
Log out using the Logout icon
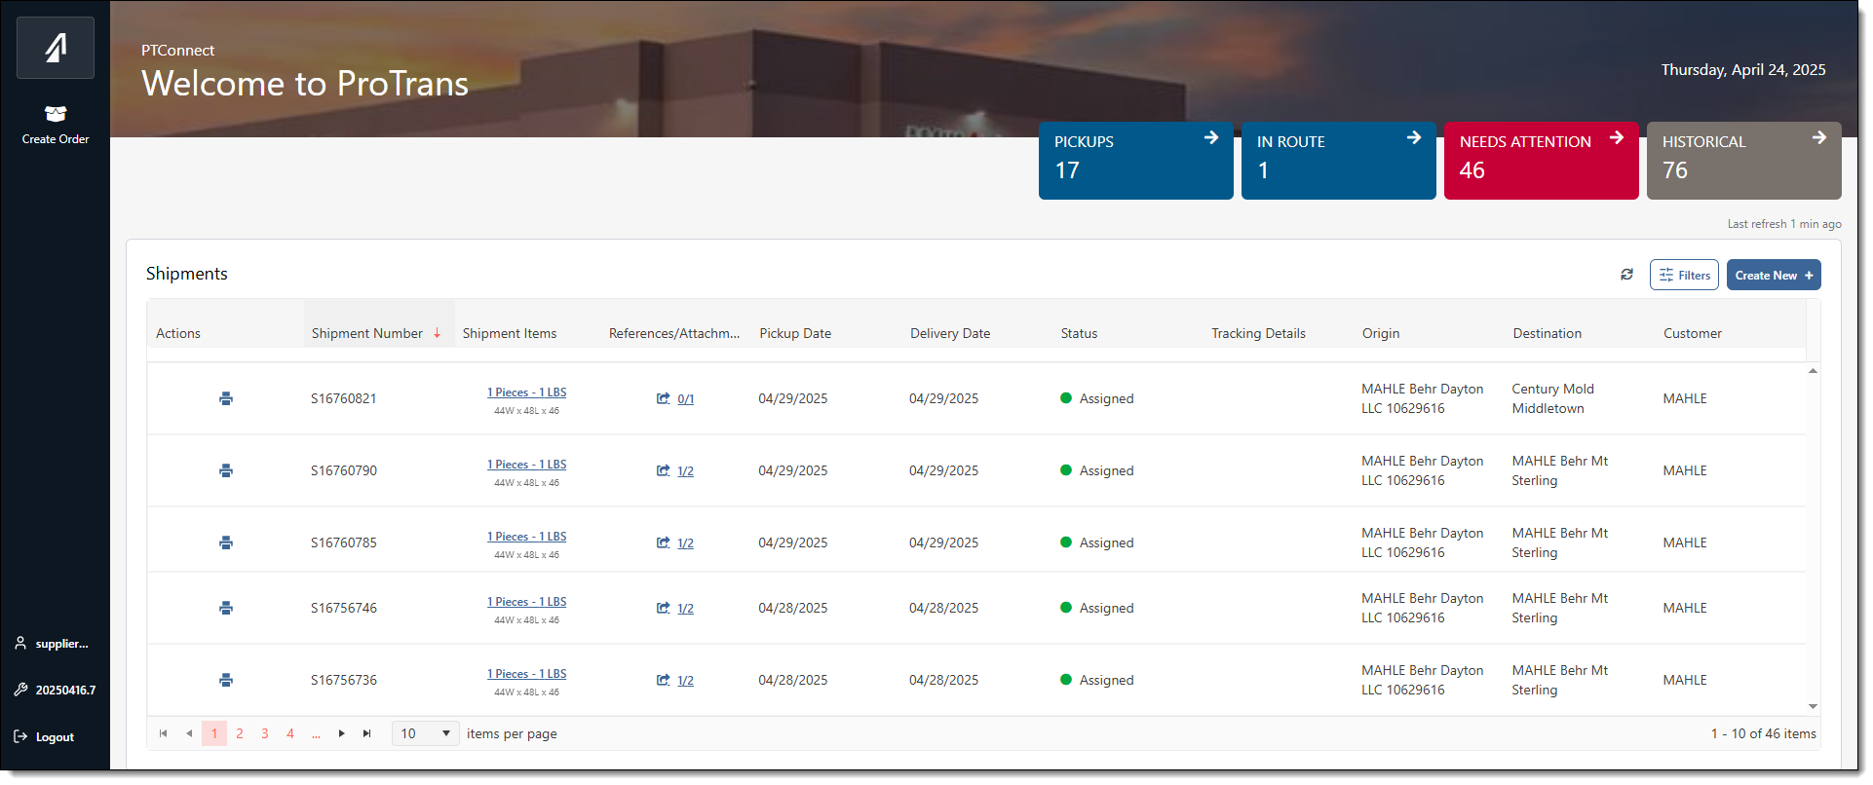pos(20,737)
